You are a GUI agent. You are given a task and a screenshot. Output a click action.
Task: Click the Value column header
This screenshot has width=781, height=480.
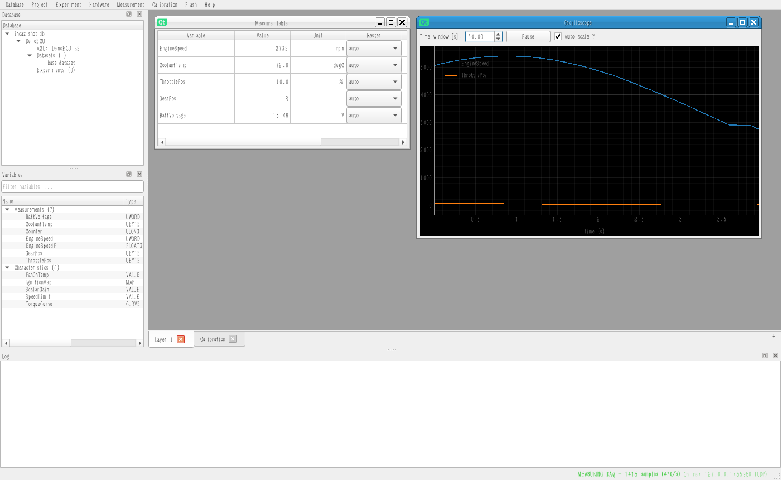262,35
